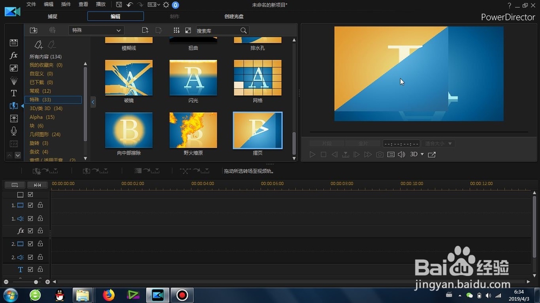
Task: Select the 常规 (12) category
Action: point(40,91)
